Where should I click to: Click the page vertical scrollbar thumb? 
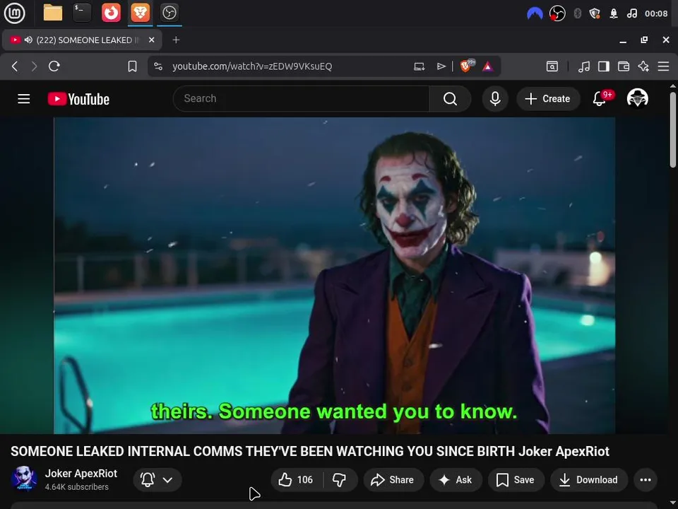point(673,129)
